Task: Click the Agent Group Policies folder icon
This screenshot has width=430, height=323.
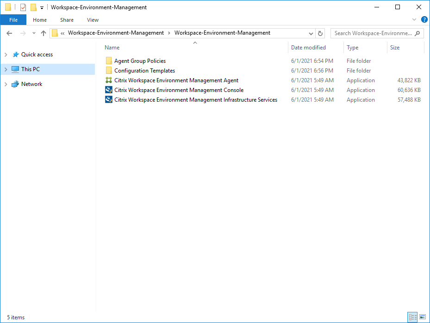Action: coord(109,61)
